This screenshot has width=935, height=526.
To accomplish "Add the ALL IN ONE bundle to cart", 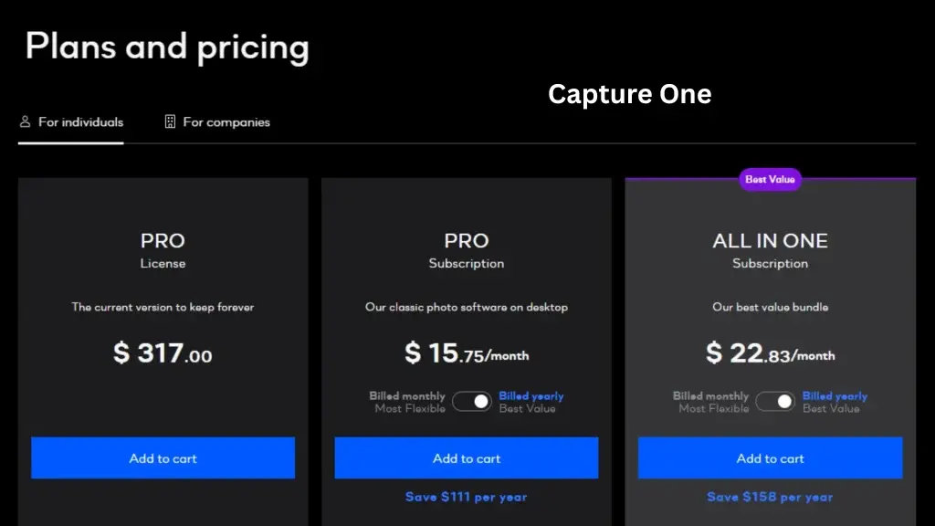I will (771, 458).
